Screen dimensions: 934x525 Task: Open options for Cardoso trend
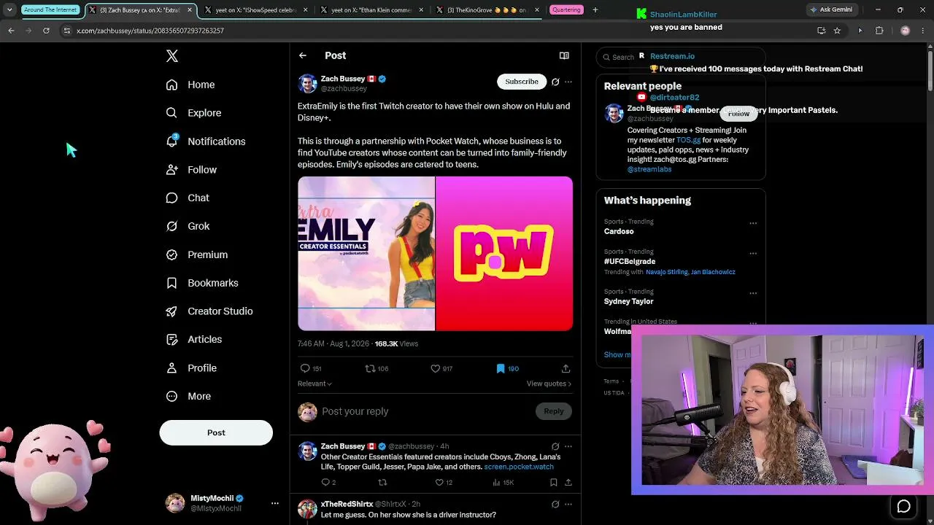[753, 223]
